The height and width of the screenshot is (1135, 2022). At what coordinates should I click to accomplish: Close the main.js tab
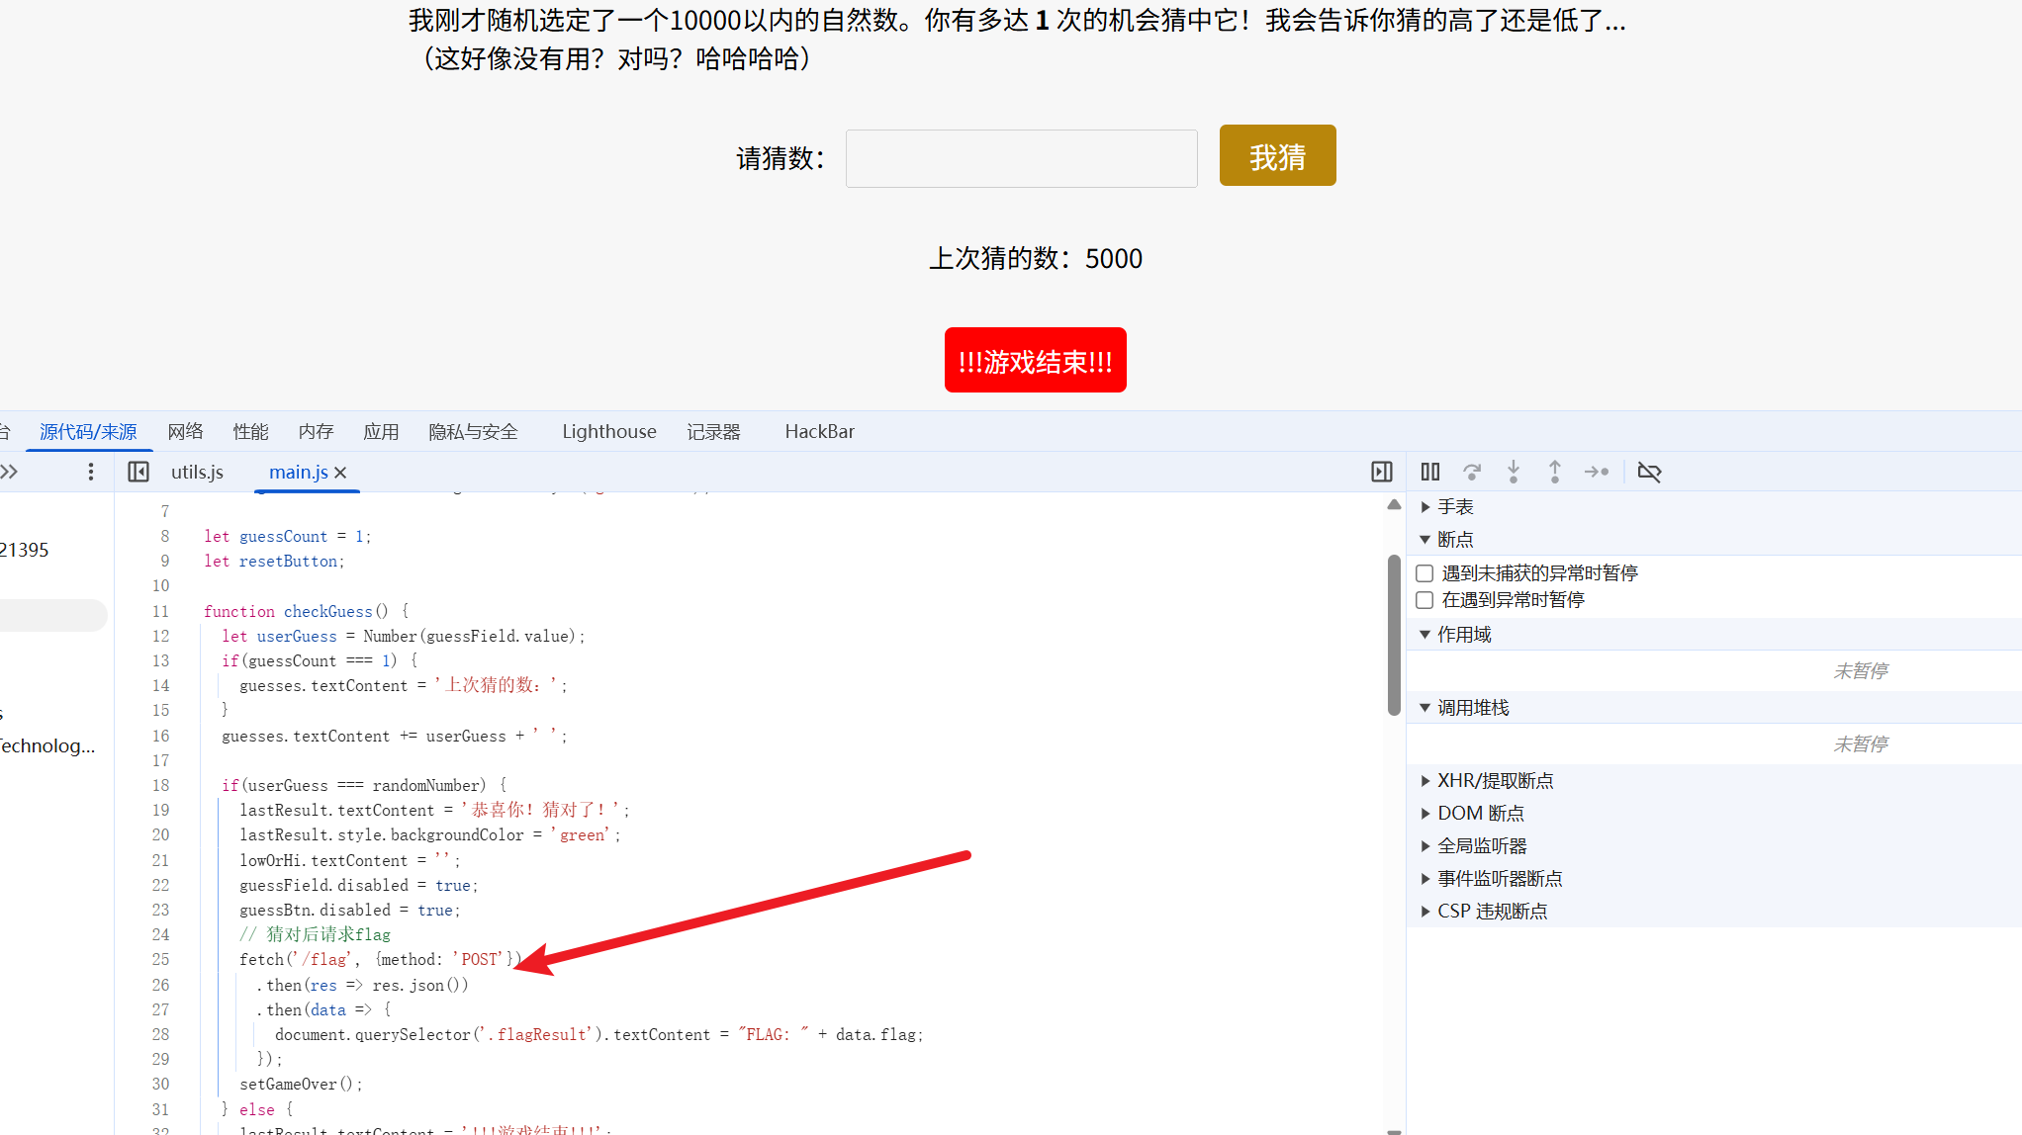pos(340,473)
